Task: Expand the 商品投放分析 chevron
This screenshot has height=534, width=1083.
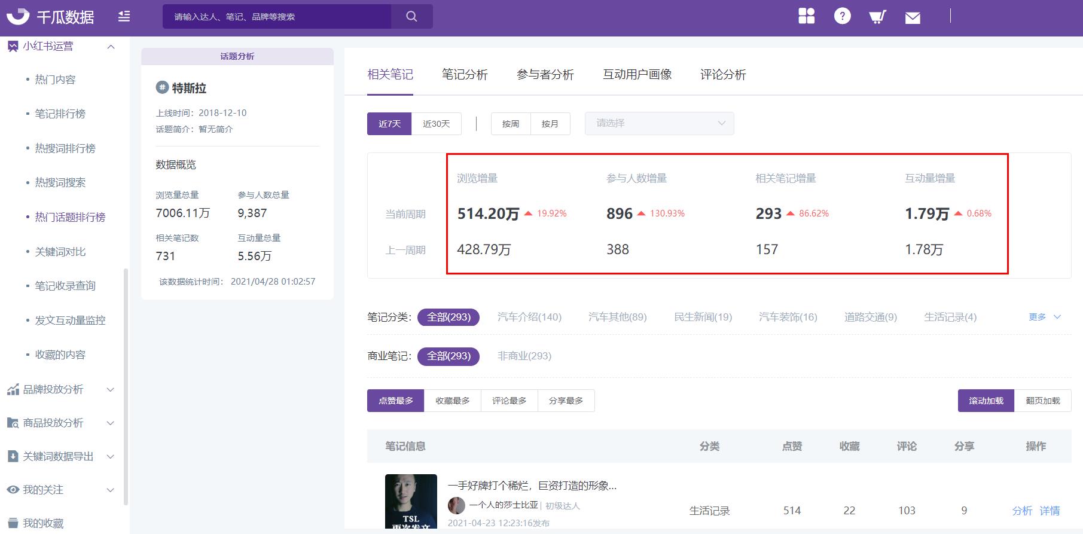Action: point(110,423)
